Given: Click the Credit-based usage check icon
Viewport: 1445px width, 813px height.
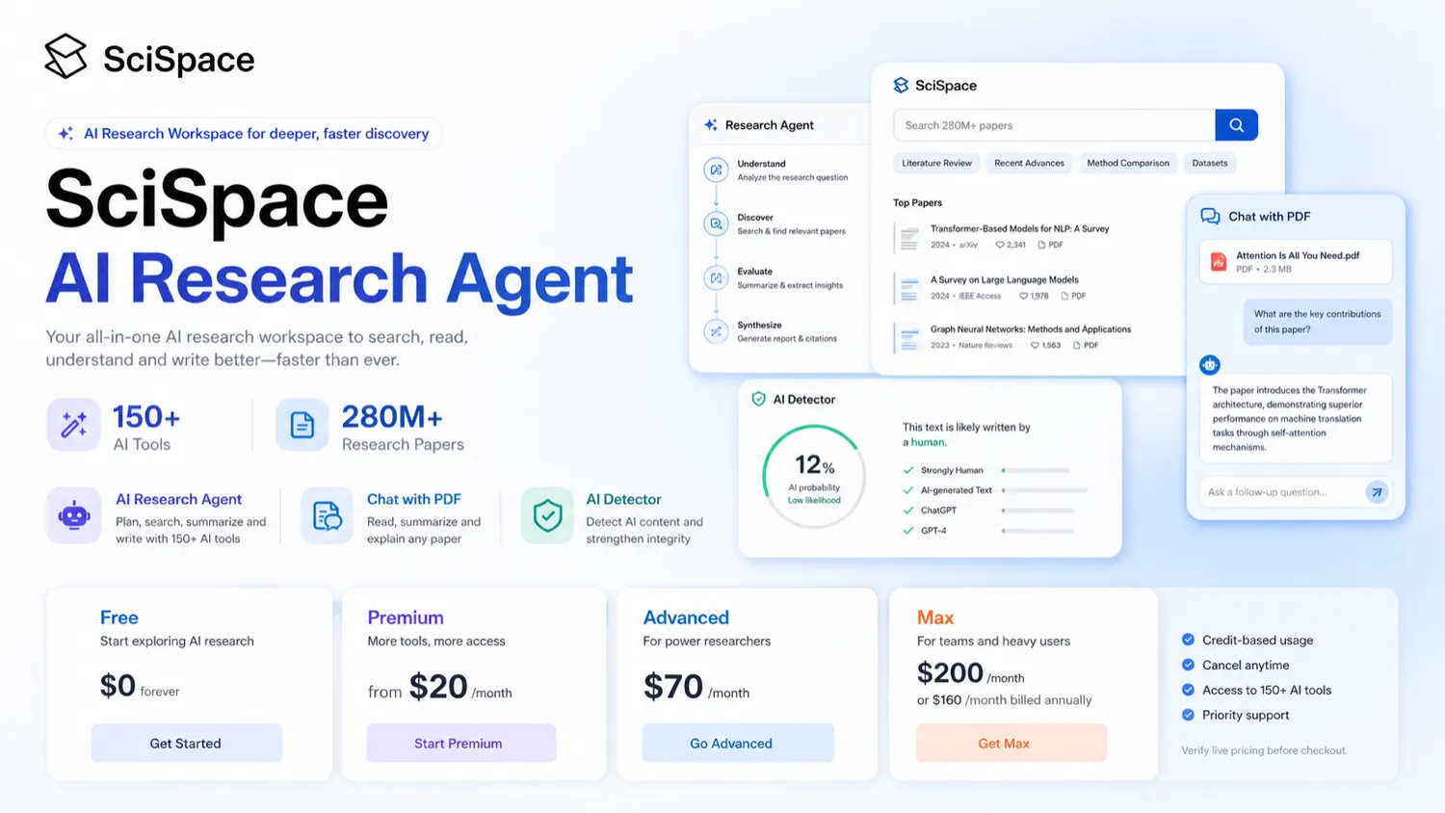Looking at the screenshot, I should (1188, 640).
